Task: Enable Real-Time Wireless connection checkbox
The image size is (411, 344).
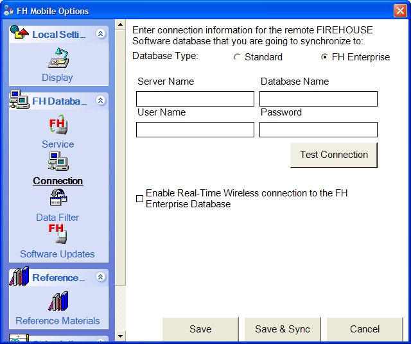Action: pos(140,198)
